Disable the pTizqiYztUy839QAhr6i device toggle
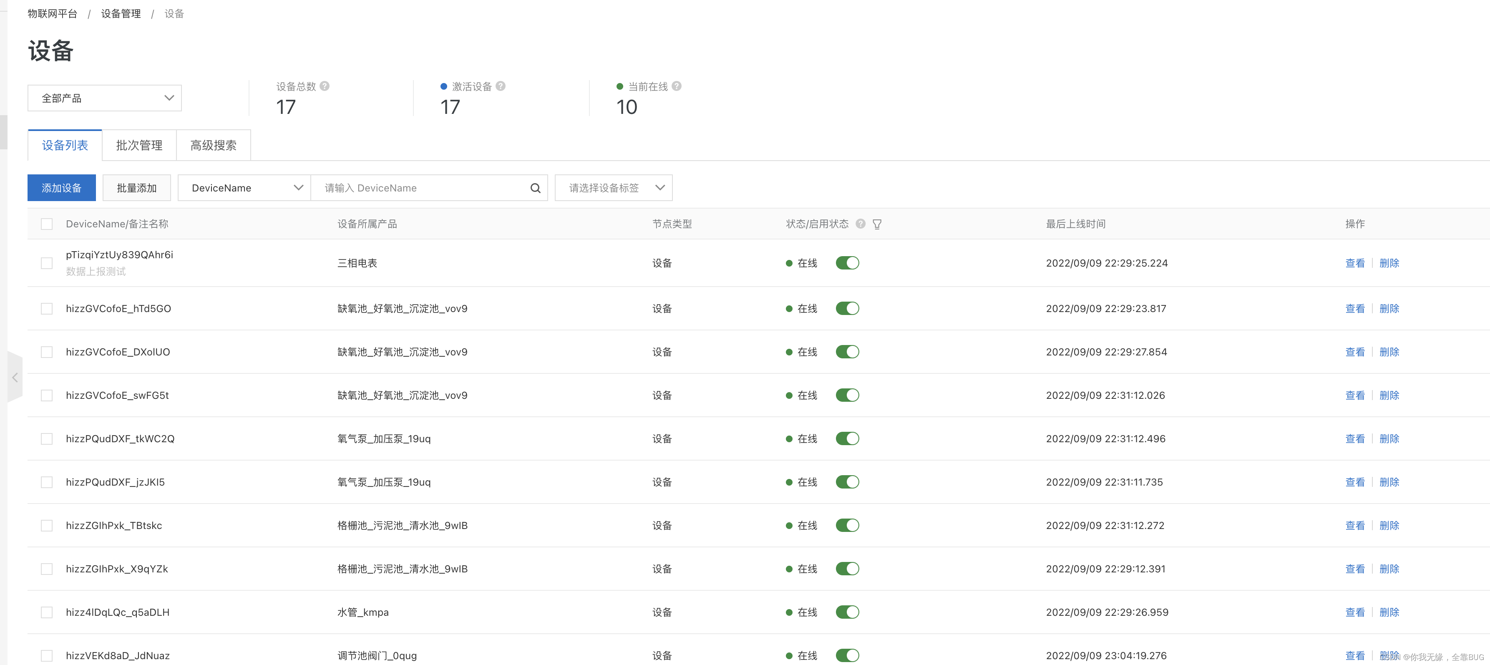The height and width of the screenshot is (665, 1490). pos(847,263)
